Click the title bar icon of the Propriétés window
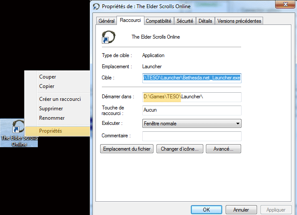Screen dimensions: 297x215 (96, 6)
